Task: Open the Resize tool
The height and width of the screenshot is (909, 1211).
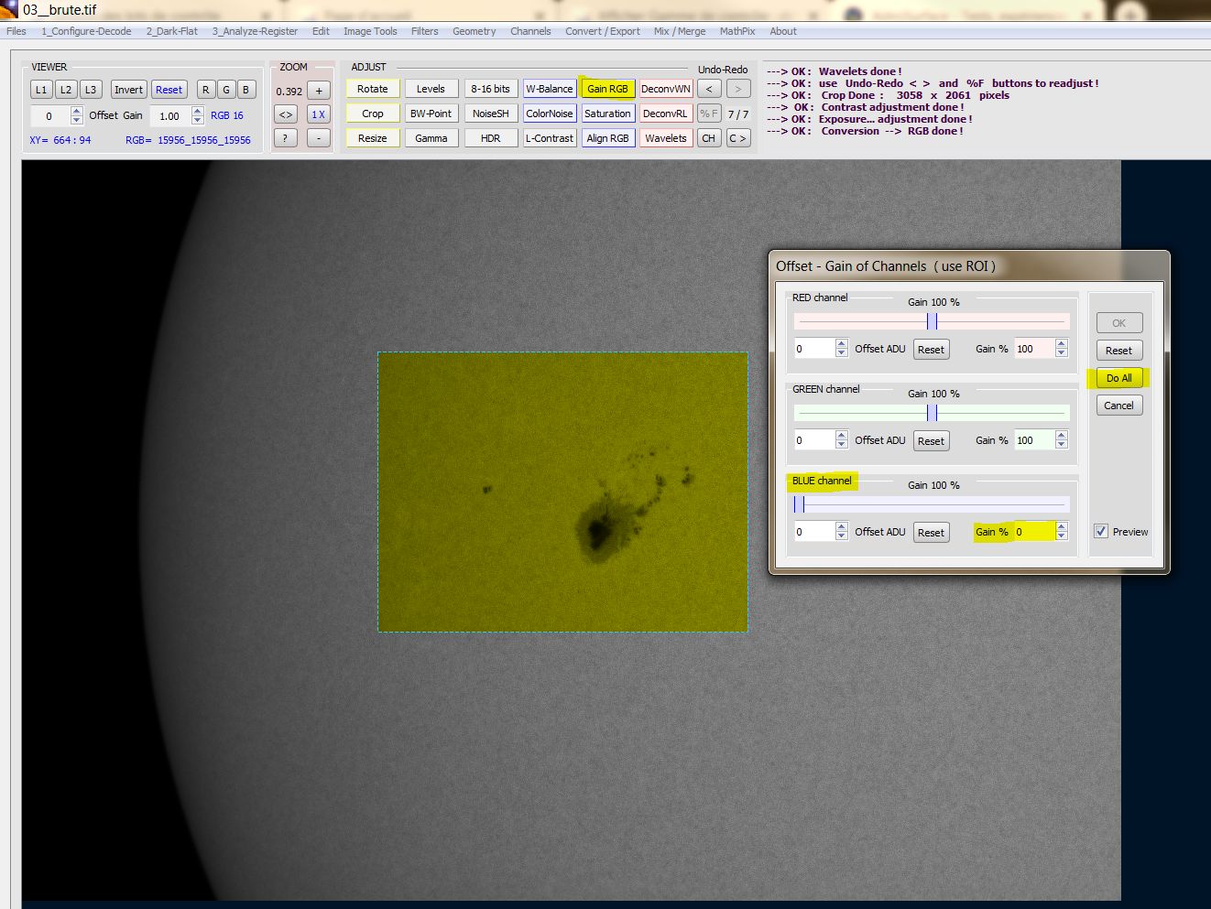Action: pos(373,138)
